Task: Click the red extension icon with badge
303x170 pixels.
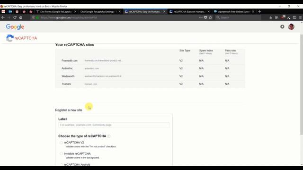Action: pyautogui.click(x=283, y=17)
